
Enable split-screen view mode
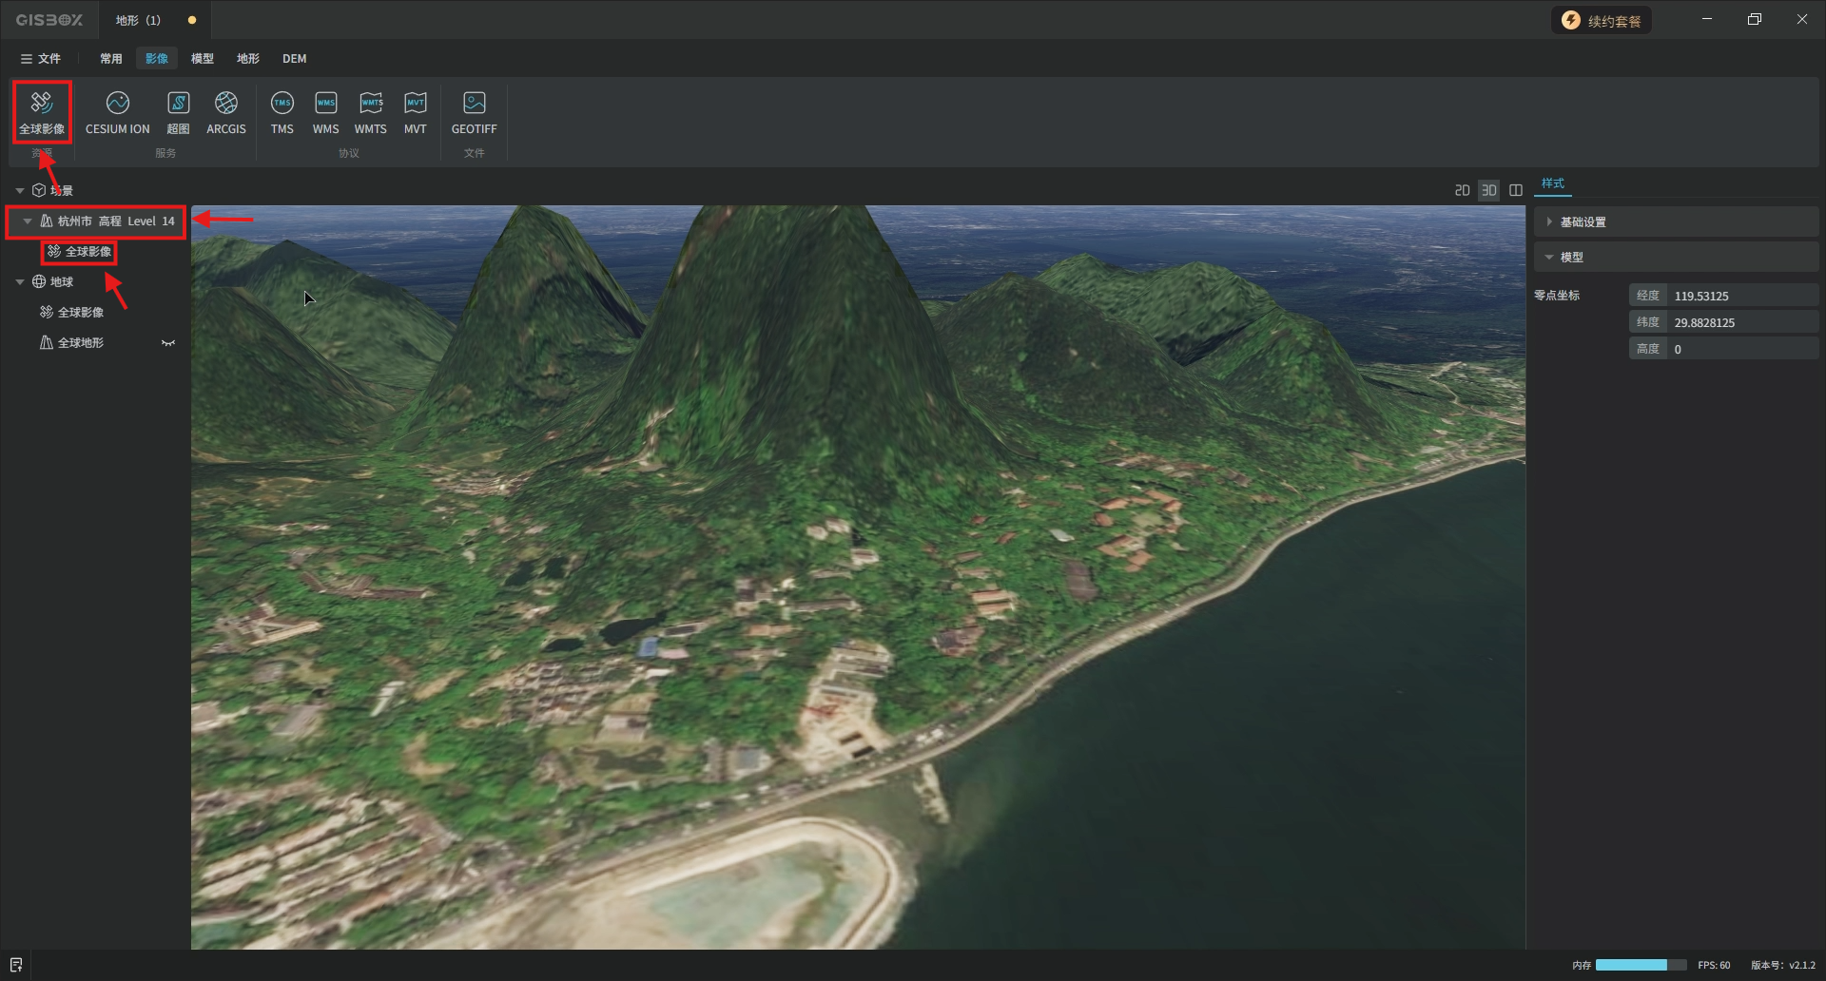coord(1516,190)
